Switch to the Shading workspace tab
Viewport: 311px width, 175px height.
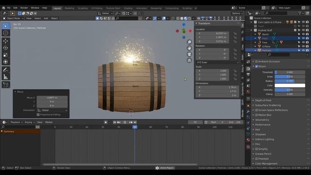tap(128, 8)
